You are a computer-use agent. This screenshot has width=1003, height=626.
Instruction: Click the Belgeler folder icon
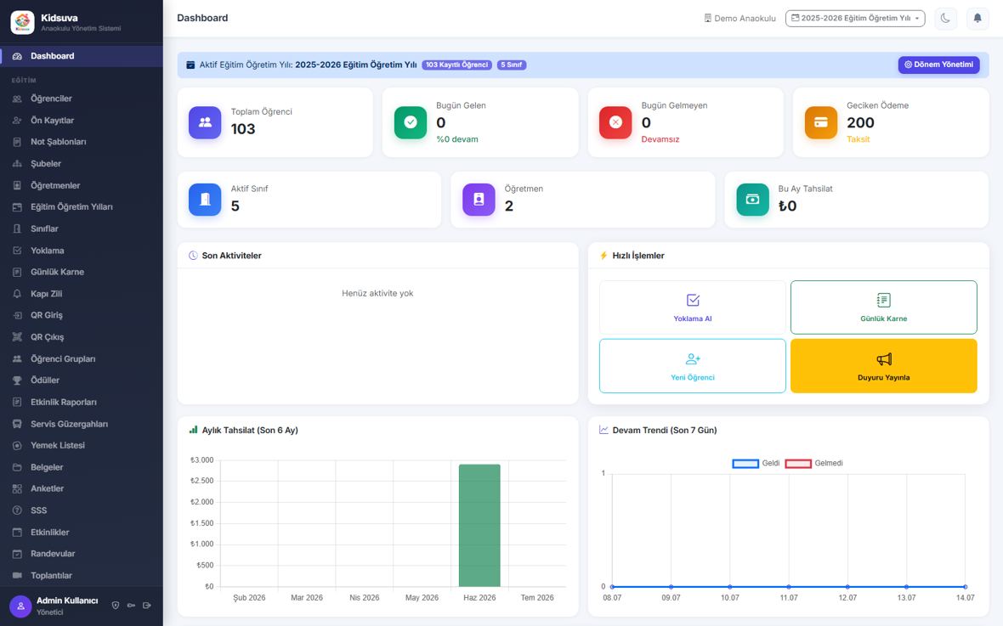point(17,467)
